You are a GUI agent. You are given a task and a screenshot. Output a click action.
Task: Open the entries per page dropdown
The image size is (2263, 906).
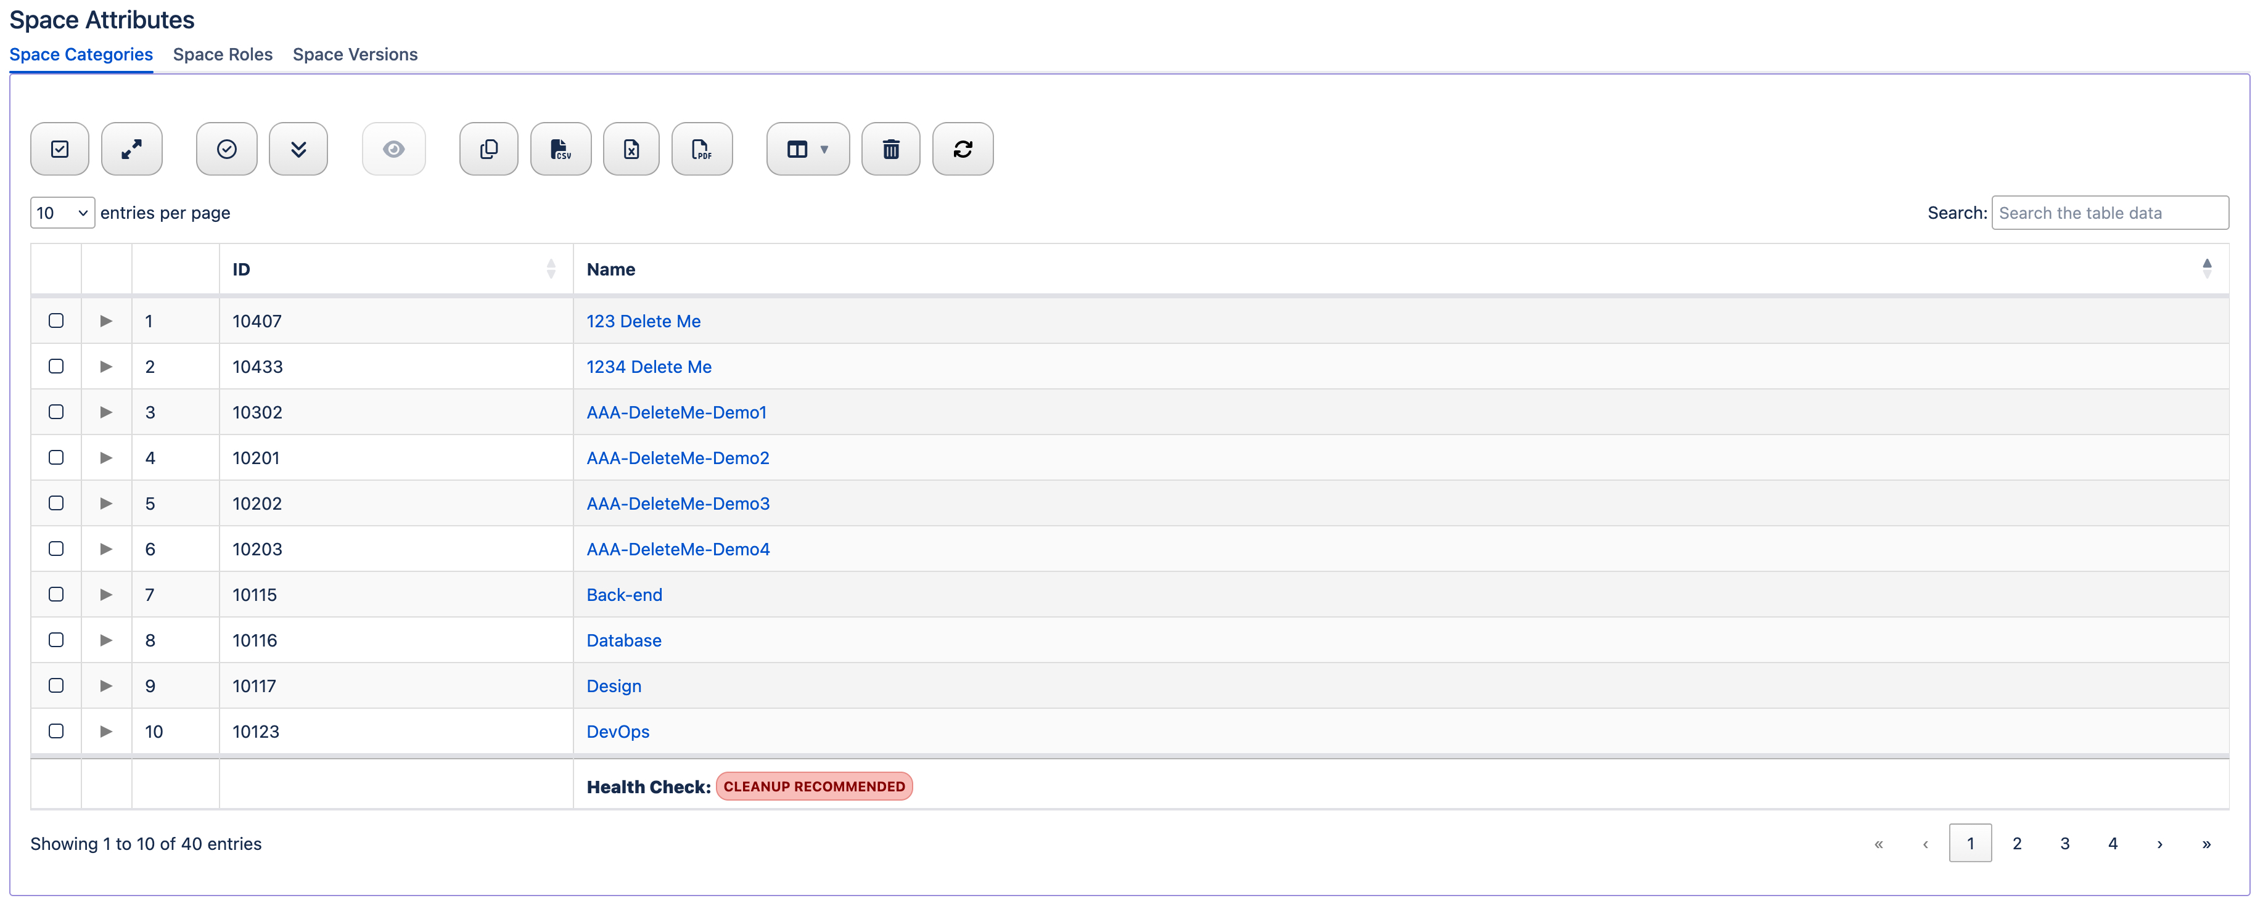coord(62,213)
